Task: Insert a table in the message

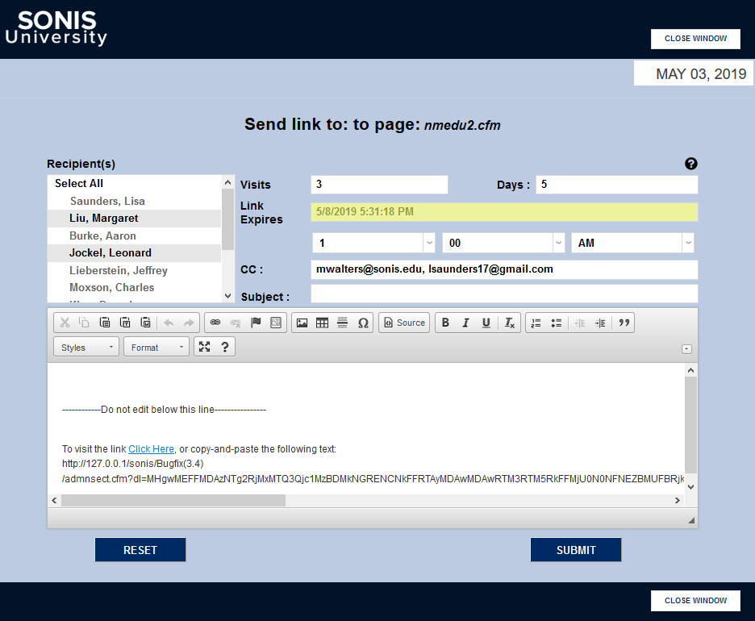Action: pyautogui.click(x=322, y=323)
